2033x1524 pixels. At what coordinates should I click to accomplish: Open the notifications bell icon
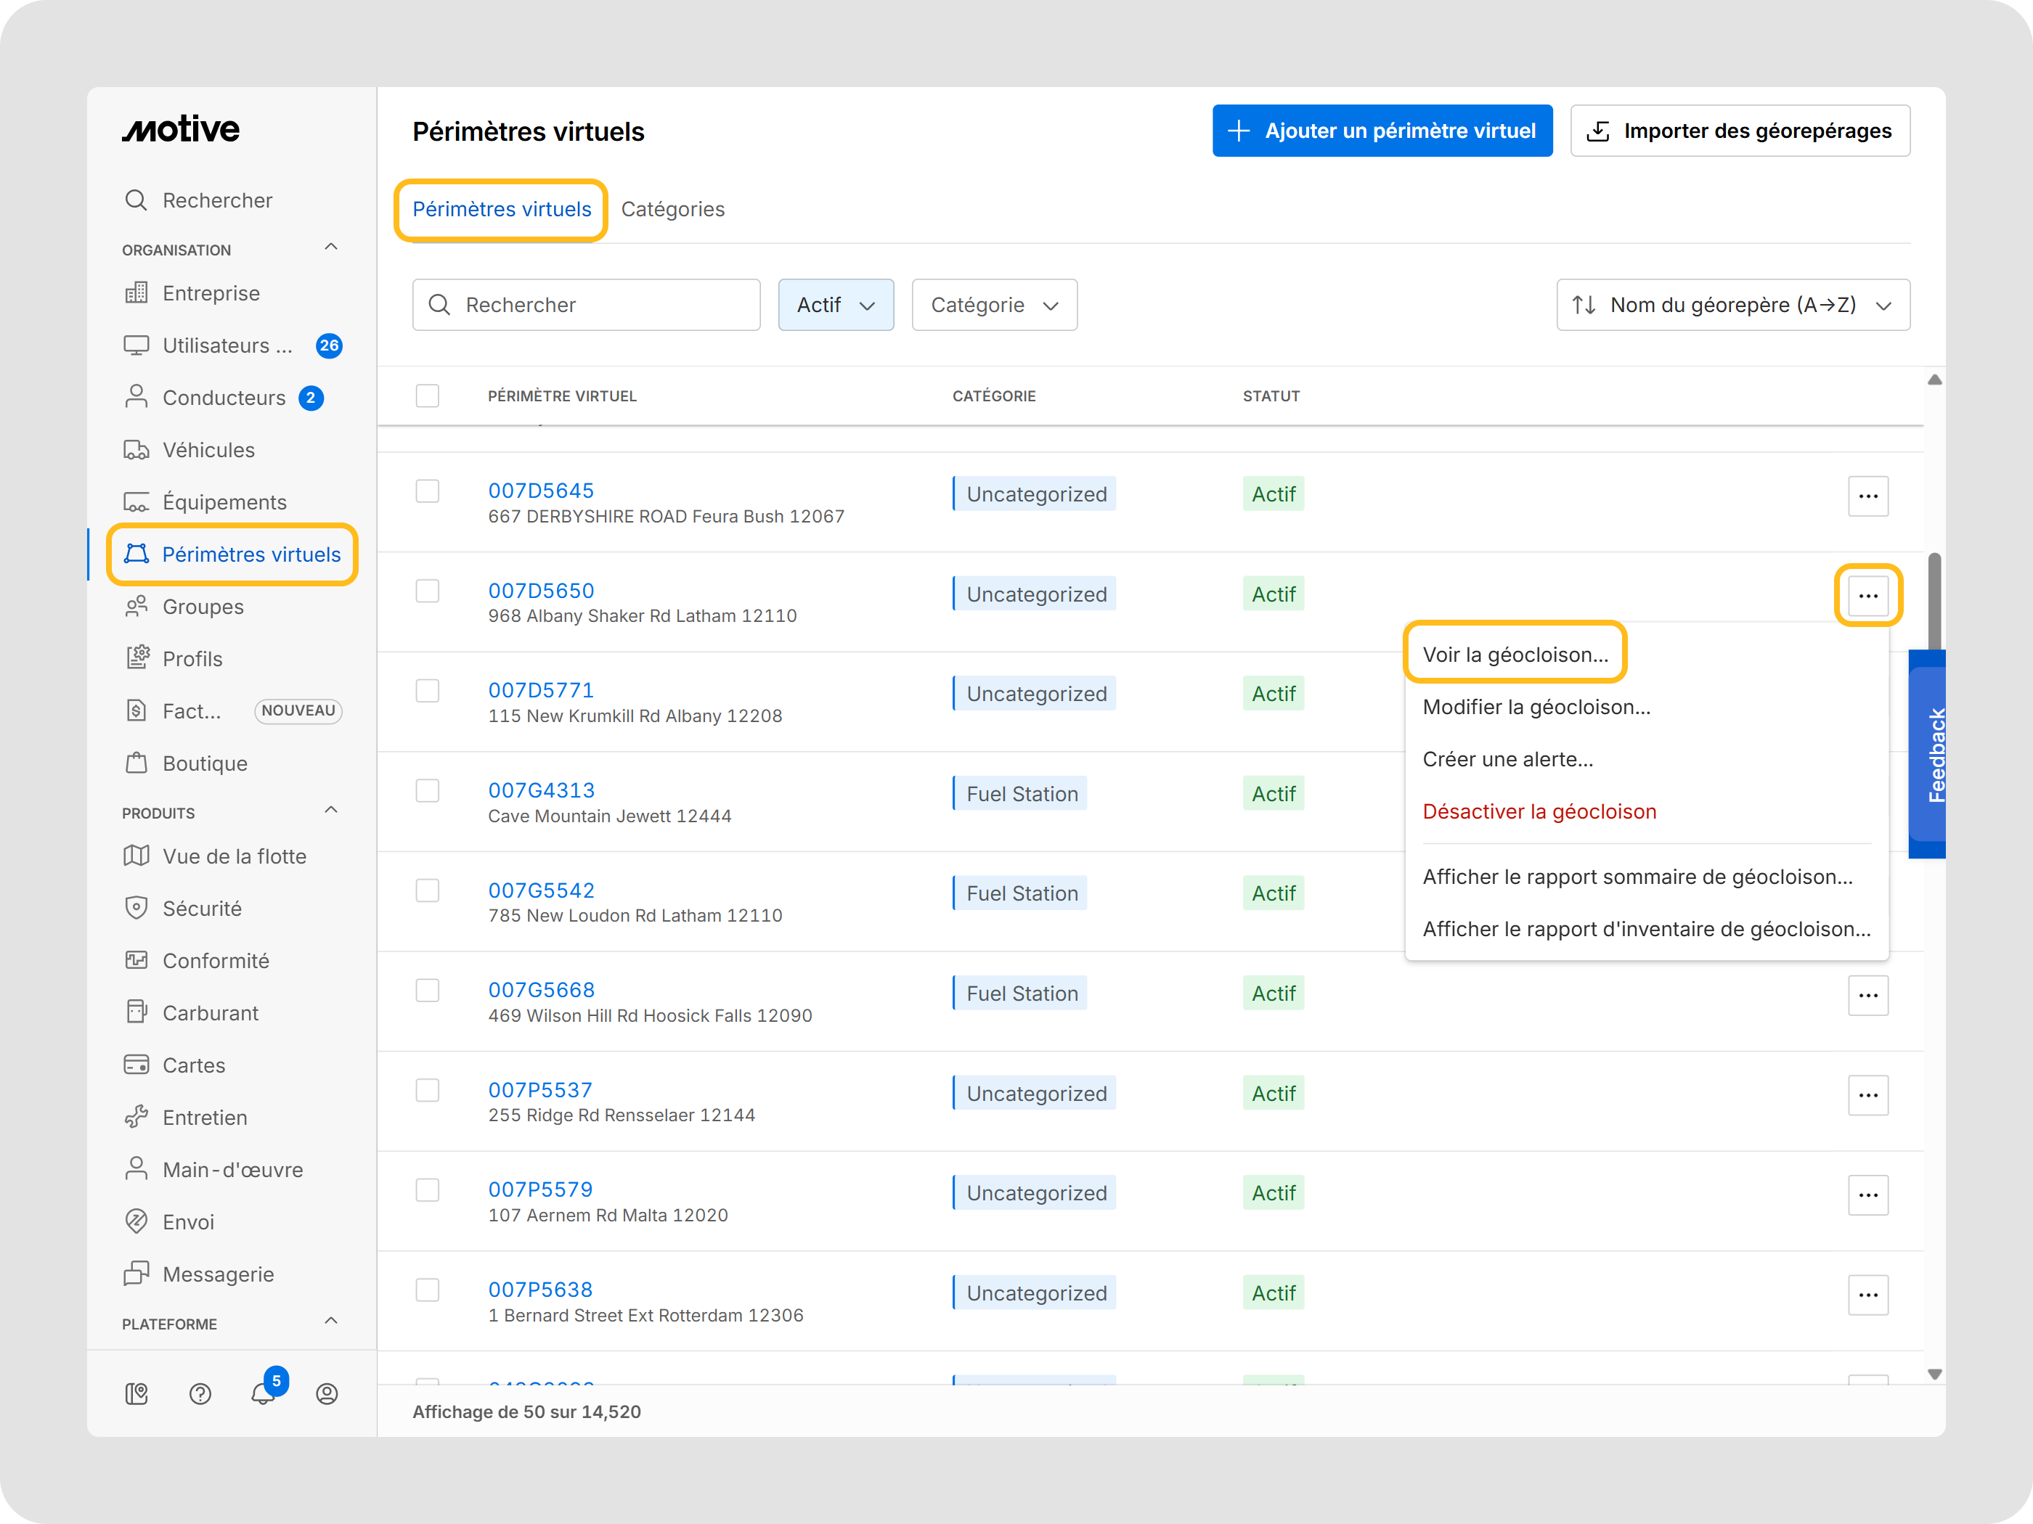pos(262,1393)
